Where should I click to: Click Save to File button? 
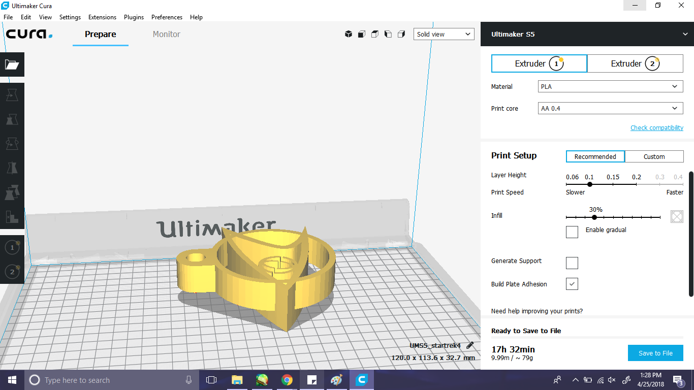pyautogui.click(x=655, y=353)
